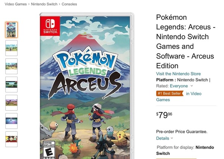Click the $79.96 price
Image resolution: width=224 pixels, height=159 pixels.
[x=164, y=115]
